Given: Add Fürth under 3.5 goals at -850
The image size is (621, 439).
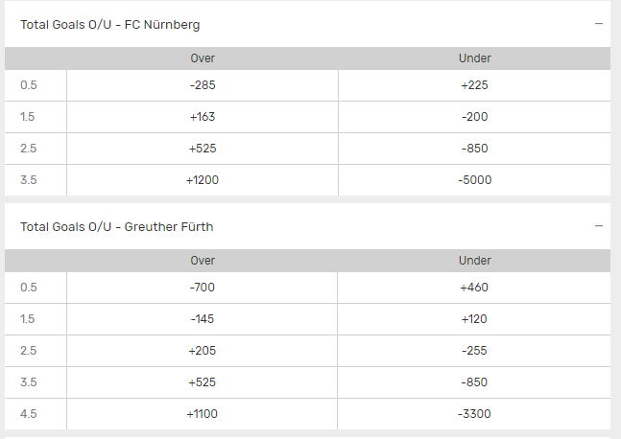Looking at the screenshot, I should (474, 382).
